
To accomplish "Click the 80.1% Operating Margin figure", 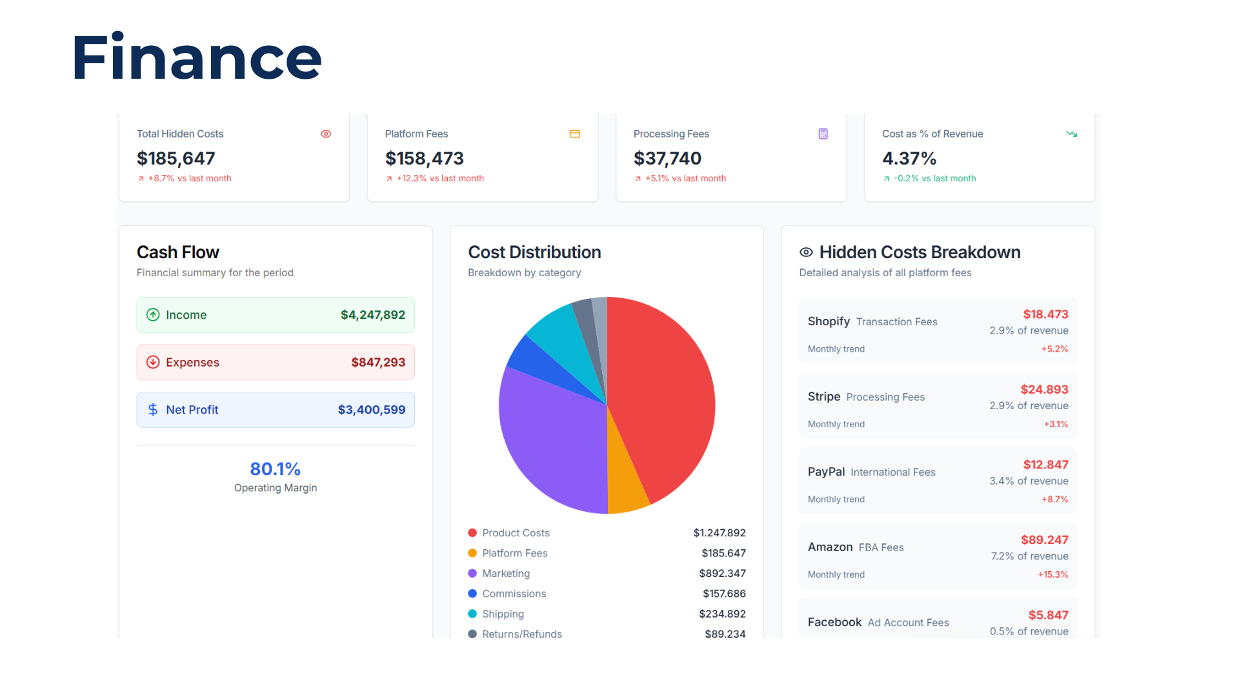I will click(276, 469).
